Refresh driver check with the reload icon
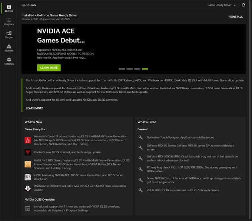 tap(243, 5)
